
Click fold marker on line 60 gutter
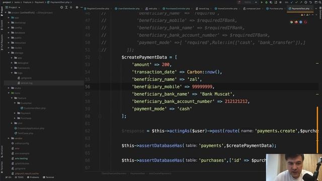[100, 116]
